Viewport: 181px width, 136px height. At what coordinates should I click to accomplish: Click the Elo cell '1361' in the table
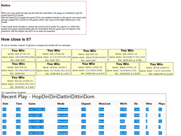pos(137,109)
